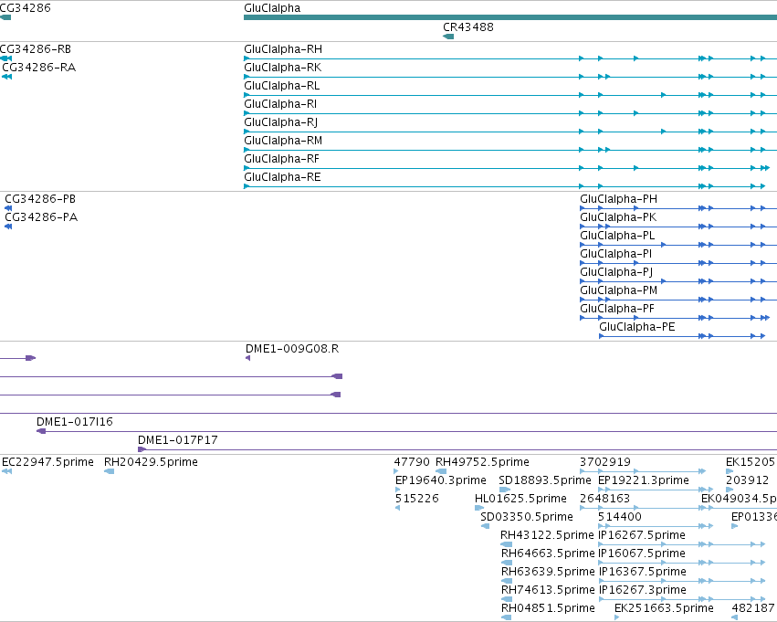Open EST EK251663.5prime

pos(664,608)
